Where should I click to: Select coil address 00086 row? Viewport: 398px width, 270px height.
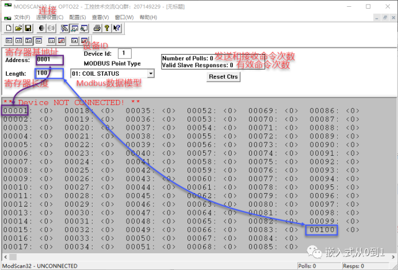pyautogui.click(x=335, y=110)
